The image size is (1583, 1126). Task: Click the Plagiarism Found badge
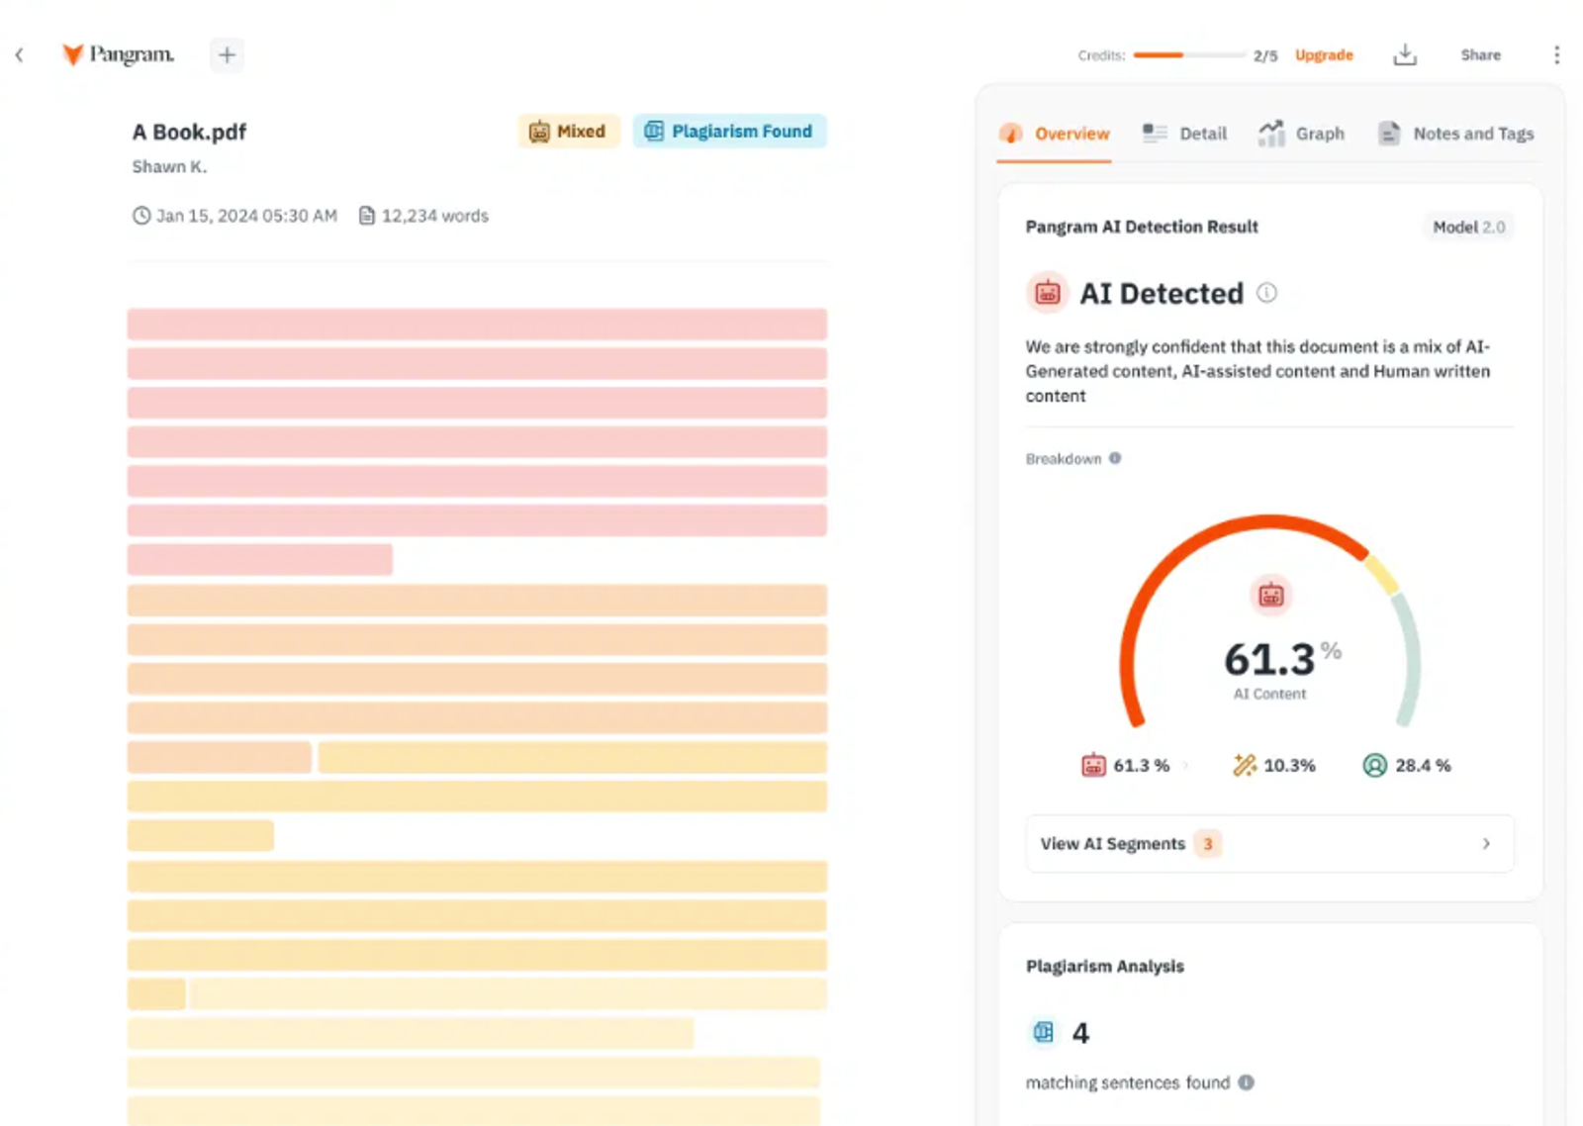729,132
